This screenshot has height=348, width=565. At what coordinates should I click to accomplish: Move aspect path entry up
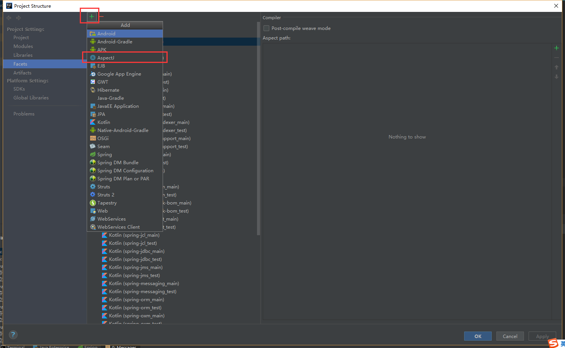tap(557, 67)
